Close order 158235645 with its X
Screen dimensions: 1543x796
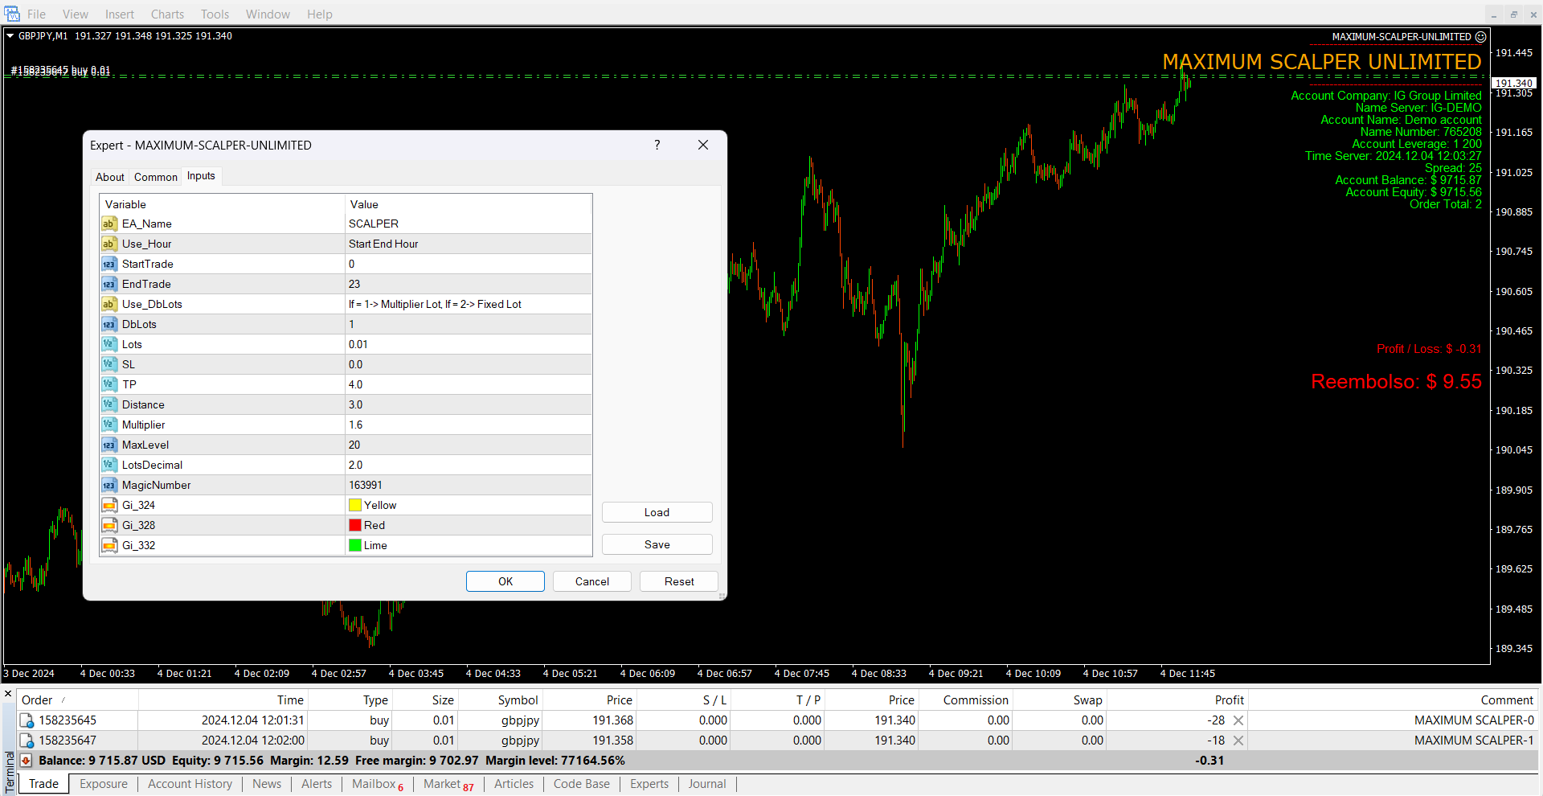click(x=1238, y=720)
